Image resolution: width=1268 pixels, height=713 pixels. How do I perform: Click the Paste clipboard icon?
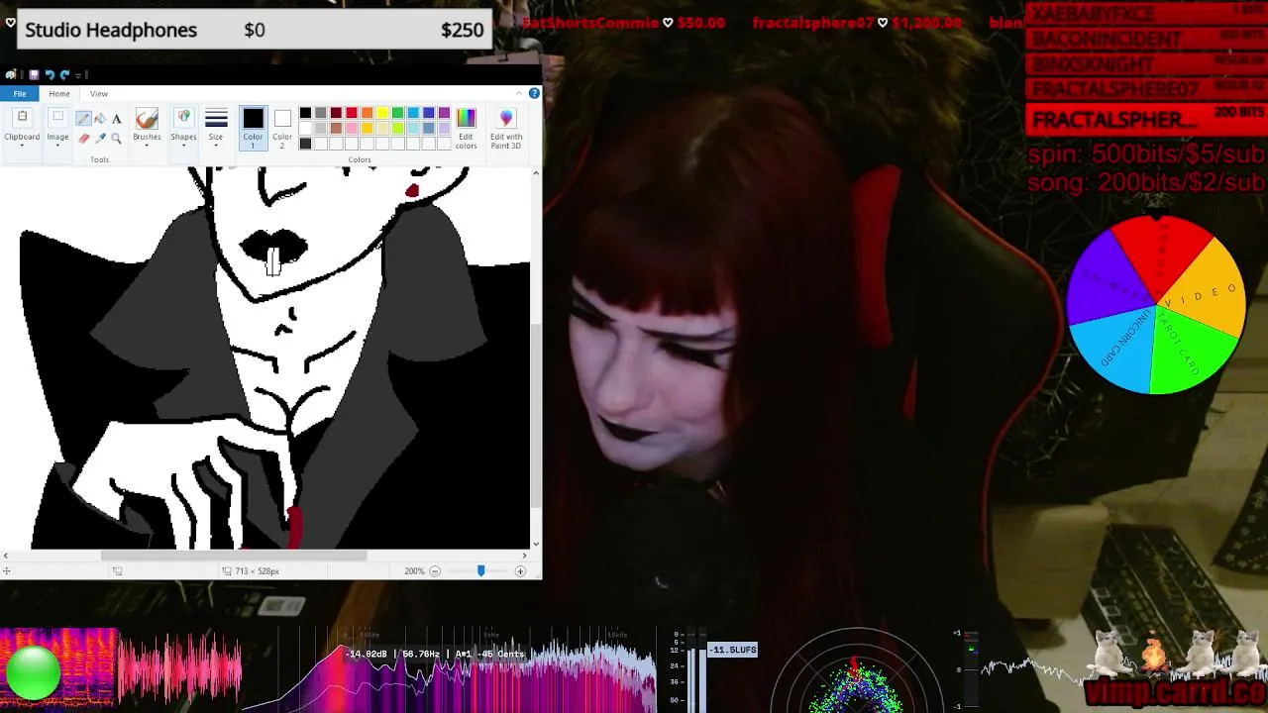(x=22, y=117)
